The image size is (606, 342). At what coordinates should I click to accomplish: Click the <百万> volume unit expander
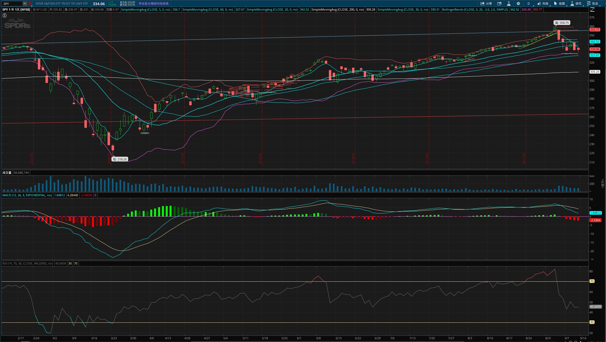(x=603, y=183)
